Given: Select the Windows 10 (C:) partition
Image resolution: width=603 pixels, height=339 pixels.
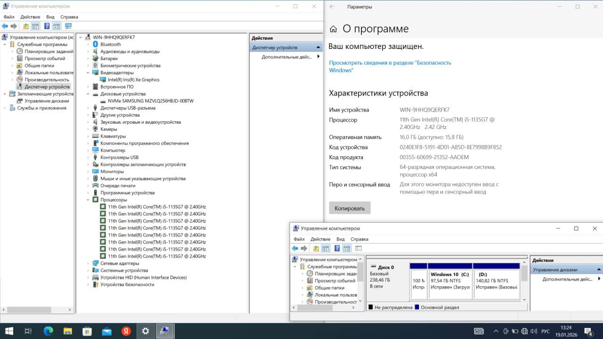Looking at the screenshot, I should (x=450, y=281).
